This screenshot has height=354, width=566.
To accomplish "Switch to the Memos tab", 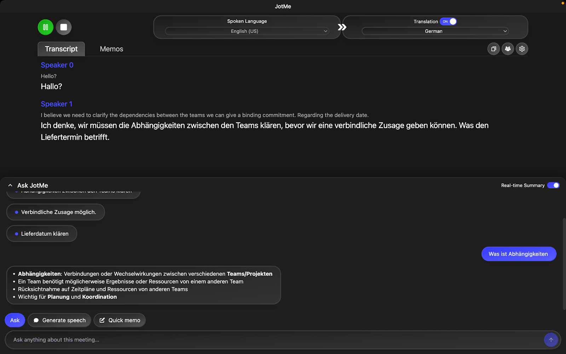I will 111,49.
